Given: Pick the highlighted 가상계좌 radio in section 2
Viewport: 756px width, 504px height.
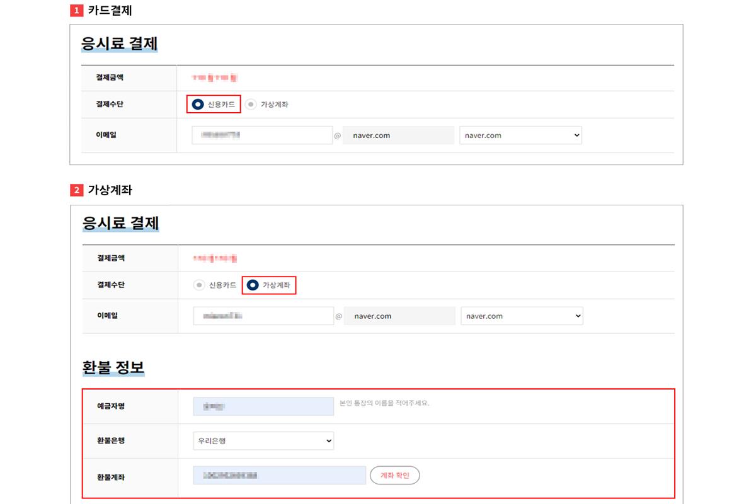Looking at the screenshot, I should pos(253,285).
